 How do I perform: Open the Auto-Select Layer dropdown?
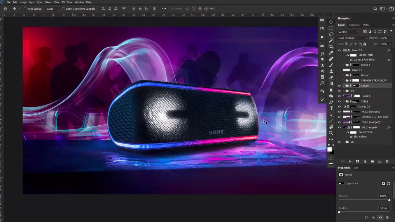click(x=52, y=9)
